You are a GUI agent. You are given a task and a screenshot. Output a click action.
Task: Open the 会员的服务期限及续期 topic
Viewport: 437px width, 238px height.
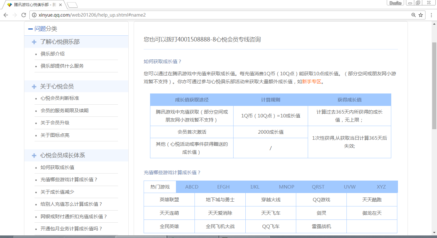click(x=65, y=111)
